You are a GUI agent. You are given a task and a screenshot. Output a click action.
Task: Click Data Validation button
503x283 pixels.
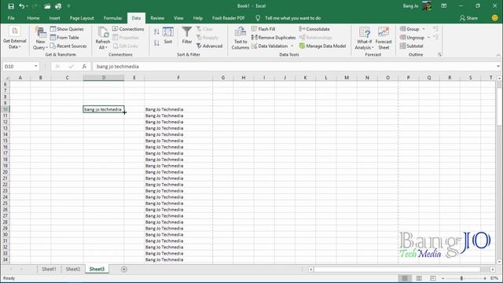[x=270, y=46]
